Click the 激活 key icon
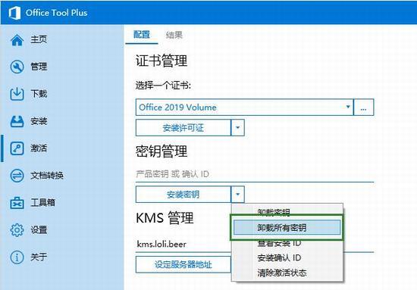This screenshot has width=417, height=290. [17, 148]
